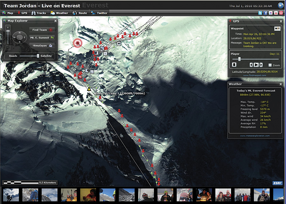Viewport: 286px width, 204px height.
Task: Click the waypoint time Mon Apr 26, 02:20:36 PM
Action: click(x=259, y=34)
